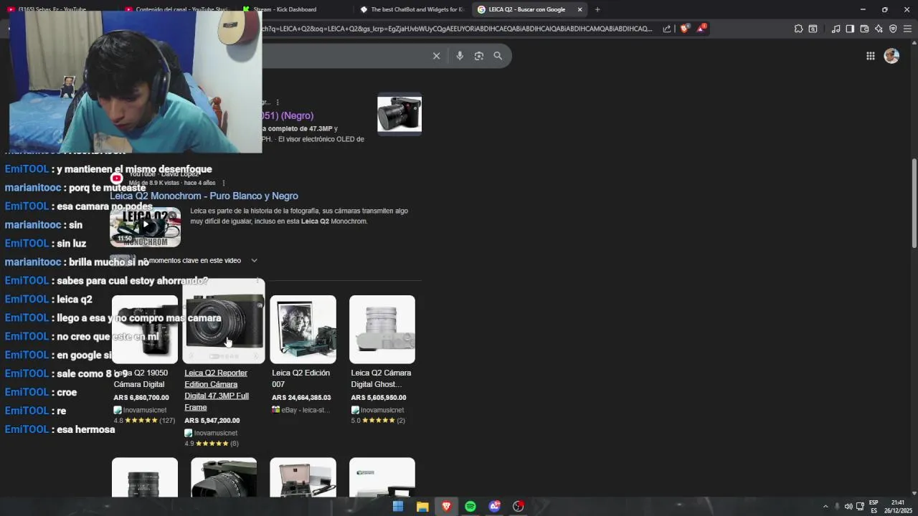Open the Windows Start menu
The height and width of the screenshot is (516, 918).
pyautogui.click(x=398, y=507)
